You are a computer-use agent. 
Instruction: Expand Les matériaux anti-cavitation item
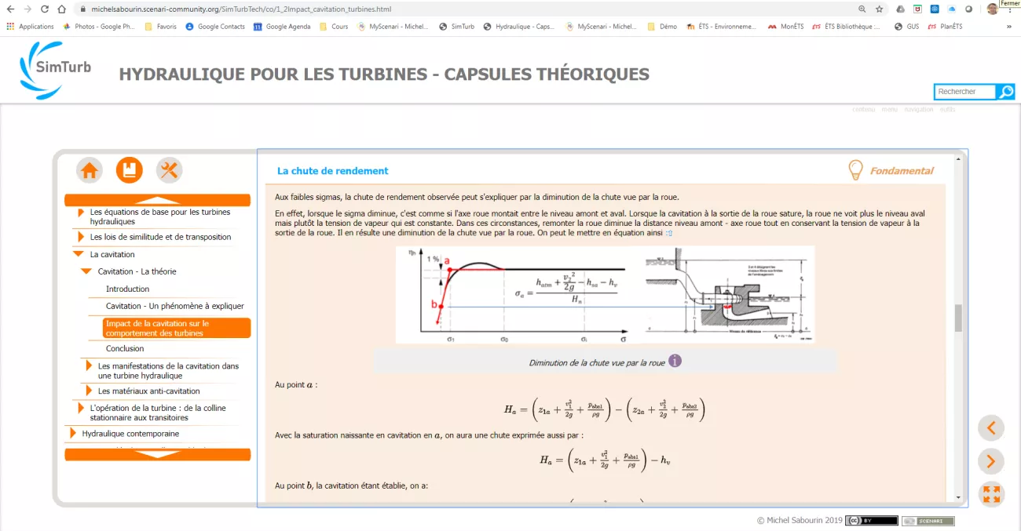click(89, 391)
